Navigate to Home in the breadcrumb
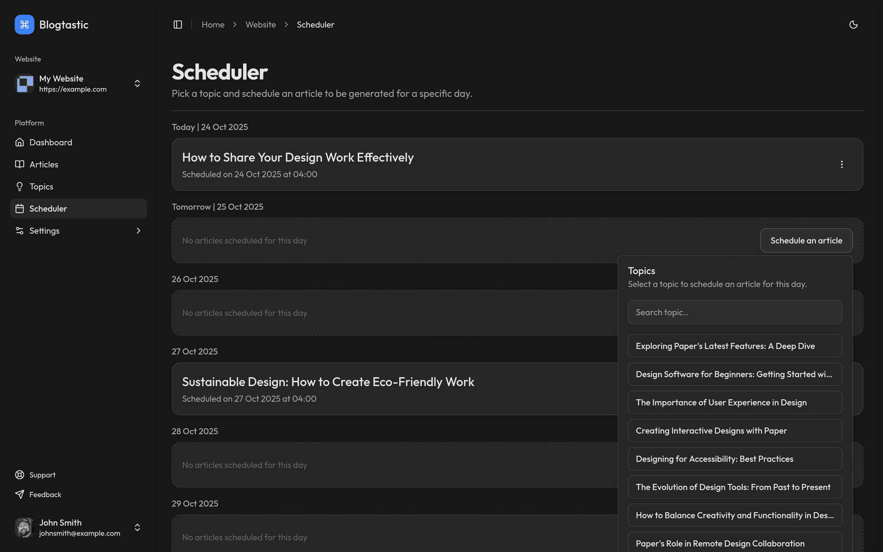883x552 pixels. (213, 24)
